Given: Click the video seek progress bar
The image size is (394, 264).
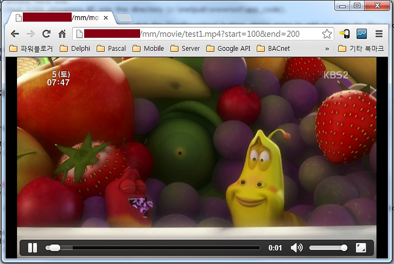Looking at the screenshot, I should tap(153, 248).
